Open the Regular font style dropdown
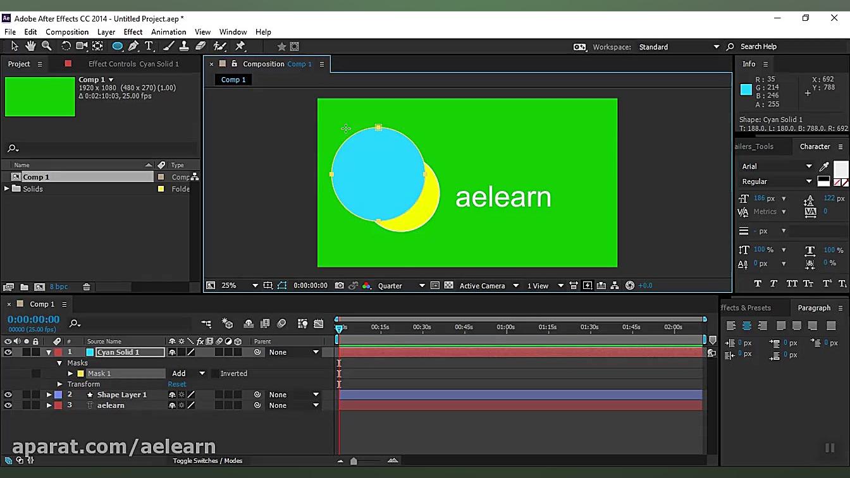Viewport: 850px width, 478px height. point(777,181)
